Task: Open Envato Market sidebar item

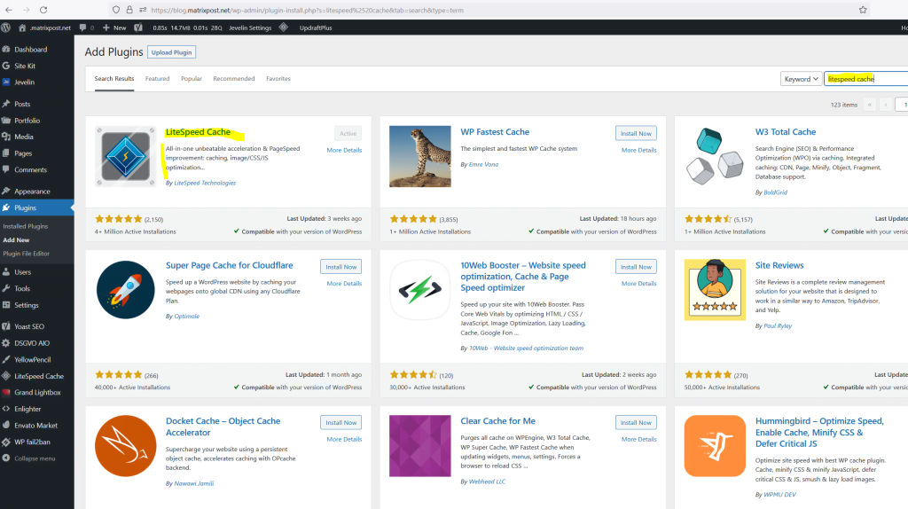Action: (37, 425)
